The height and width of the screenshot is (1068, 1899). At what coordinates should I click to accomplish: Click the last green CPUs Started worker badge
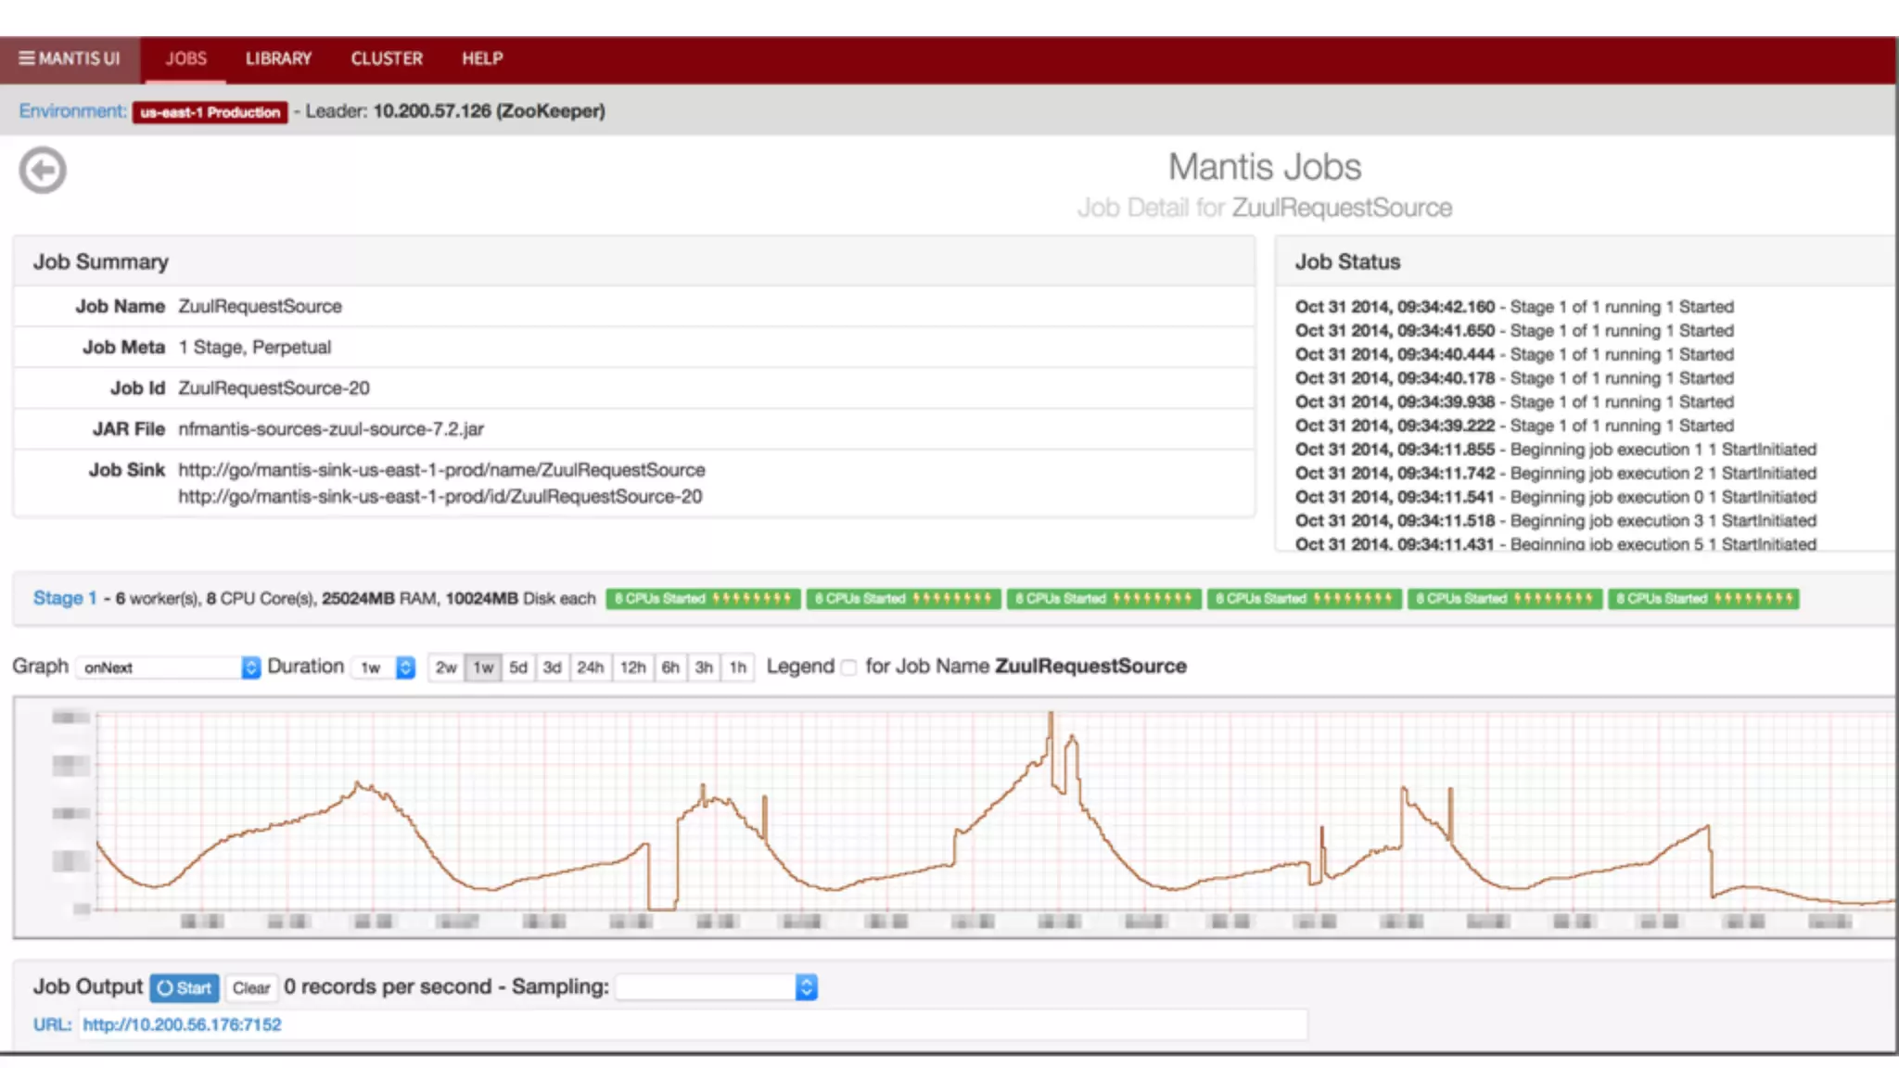point(1703,599)
